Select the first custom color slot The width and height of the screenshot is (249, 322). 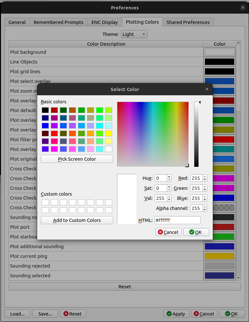tap(45, 202)
